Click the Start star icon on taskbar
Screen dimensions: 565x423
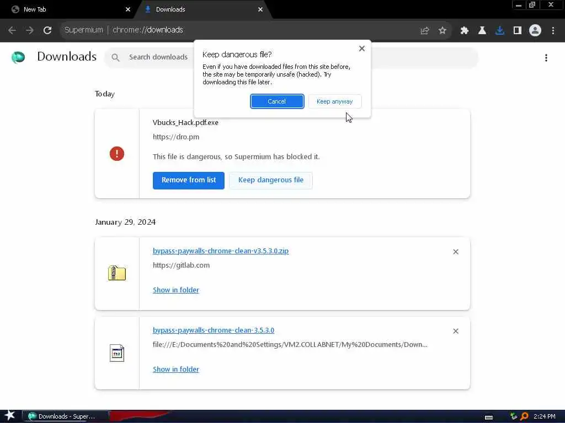point(10,415)
